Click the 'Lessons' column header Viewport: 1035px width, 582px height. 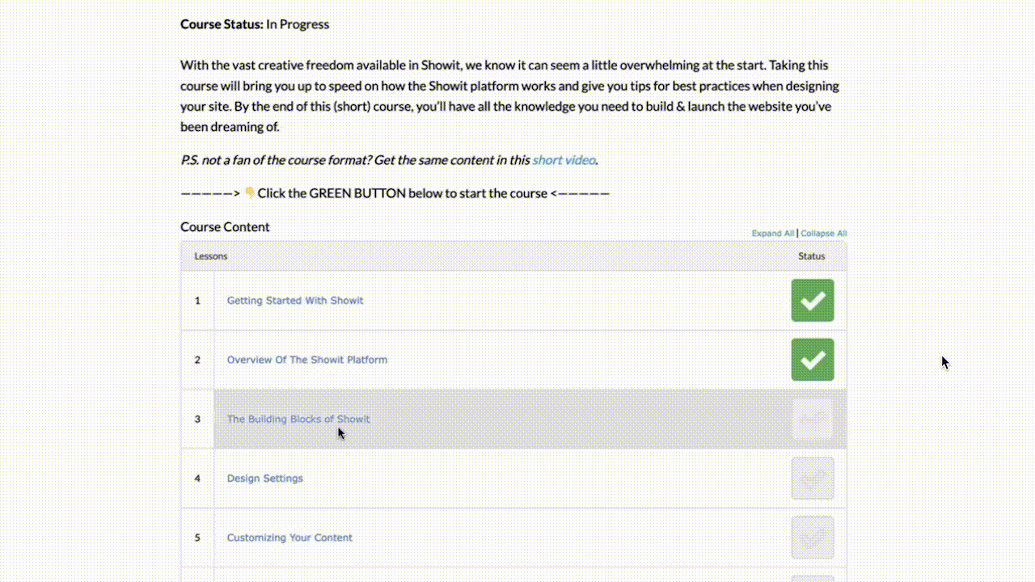click(210, 256)
